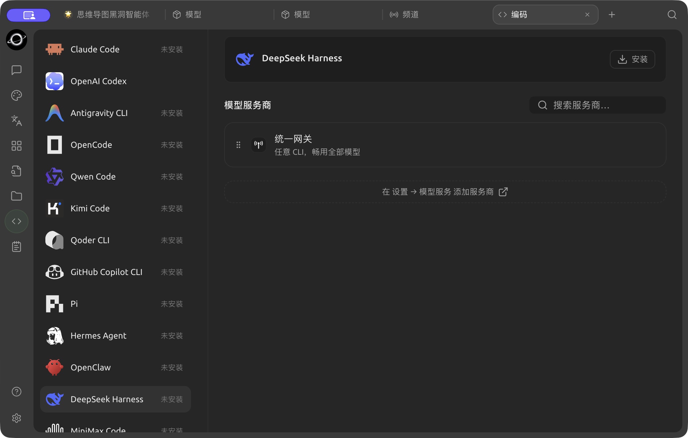Select DeepSeek Harness in the list
Image resolution: width=688 pixels, height=438 pixels.
click(115, 399)
